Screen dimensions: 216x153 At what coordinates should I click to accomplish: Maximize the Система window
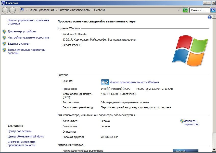point(209,3)
